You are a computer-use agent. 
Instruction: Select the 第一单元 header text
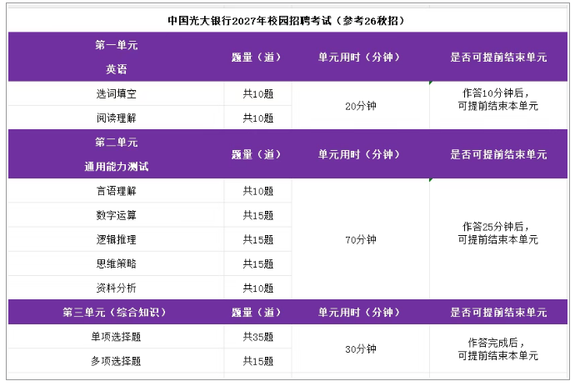(x=116, y=45)
